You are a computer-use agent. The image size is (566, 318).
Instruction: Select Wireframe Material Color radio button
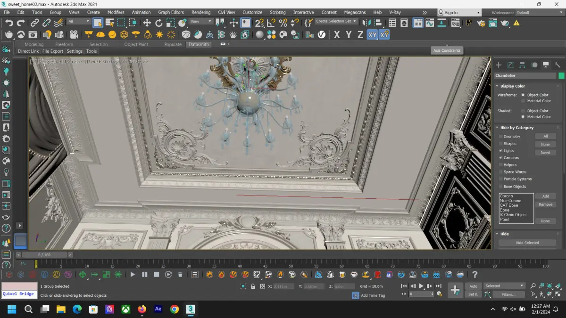(x=523, y=101)
